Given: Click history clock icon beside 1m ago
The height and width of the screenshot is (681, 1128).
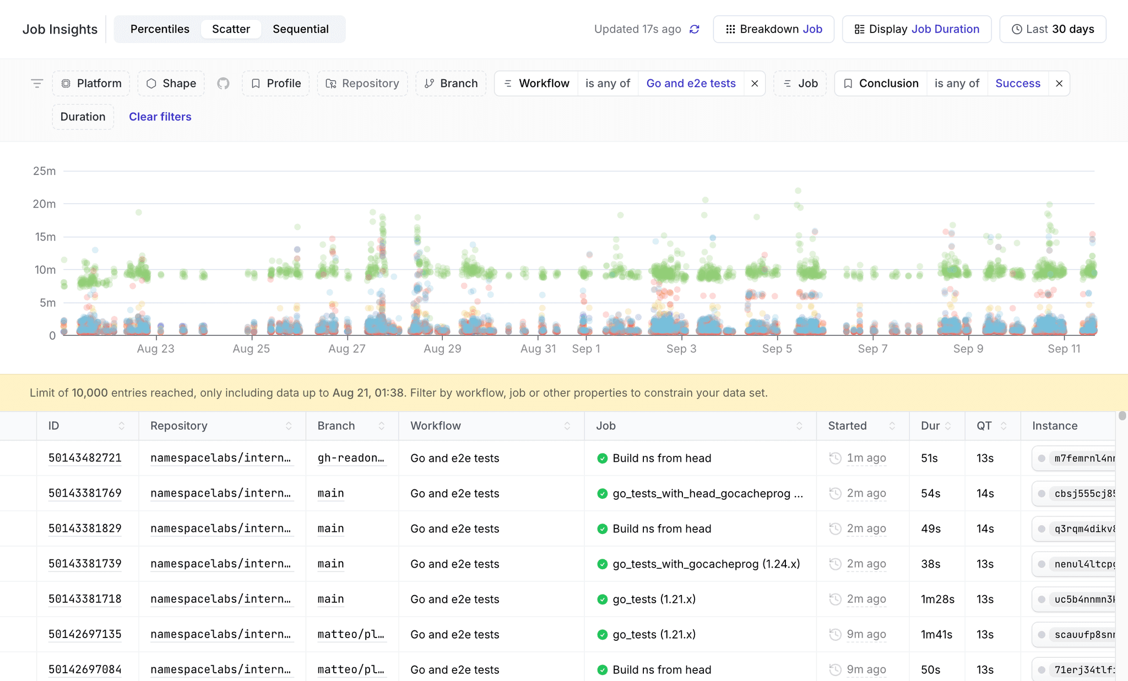Looking at the screenshot, I should 835,459.
